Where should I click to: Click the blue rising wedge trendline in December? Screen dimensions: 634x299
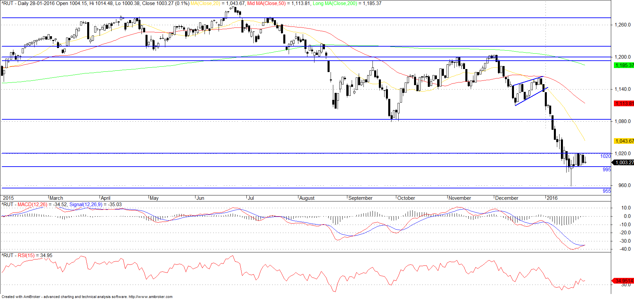point(531,97)
